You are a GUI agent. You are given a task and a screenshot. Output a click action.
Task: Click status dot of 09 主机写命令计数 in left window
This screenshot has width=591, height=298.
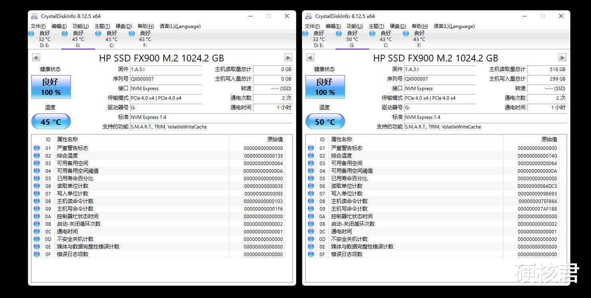pos(37,209)
